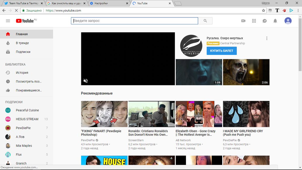The height and width of the screenshot is (170, 302).
Task: Open the Elizabeth Olsen - Gone Crazy thumbnail
Action: (x=199, y=114)
